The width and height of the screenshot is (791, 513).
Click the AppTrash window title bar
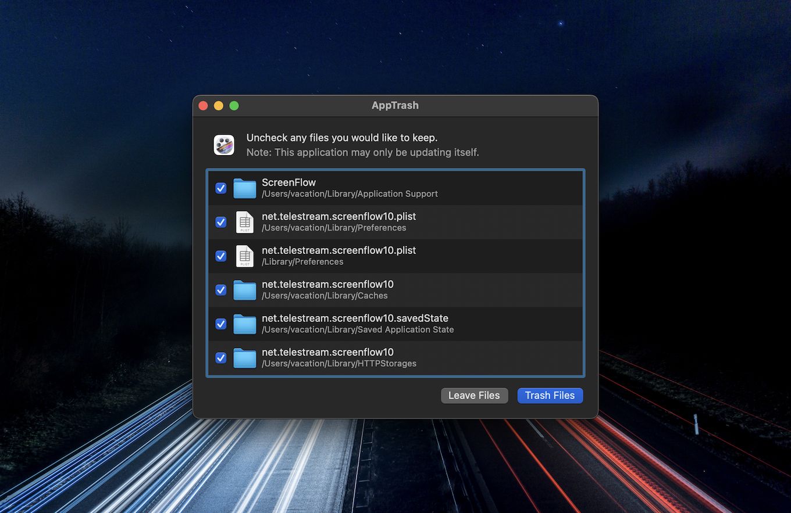[x=396, y=105]
